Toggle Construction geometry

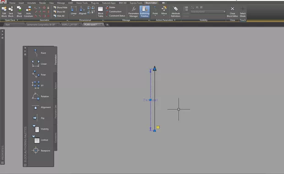(x=114, y=11)
